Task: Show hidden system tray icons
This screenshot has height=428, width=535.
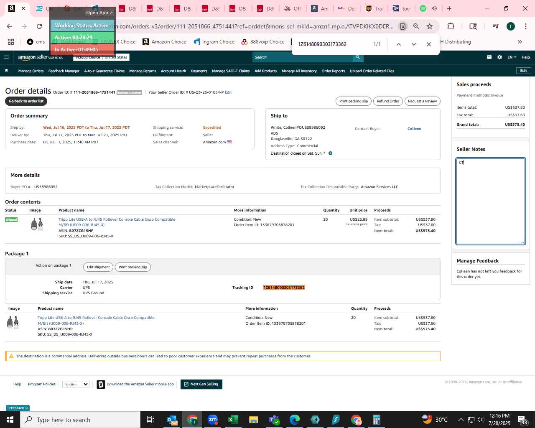Action: click(461, 420)
